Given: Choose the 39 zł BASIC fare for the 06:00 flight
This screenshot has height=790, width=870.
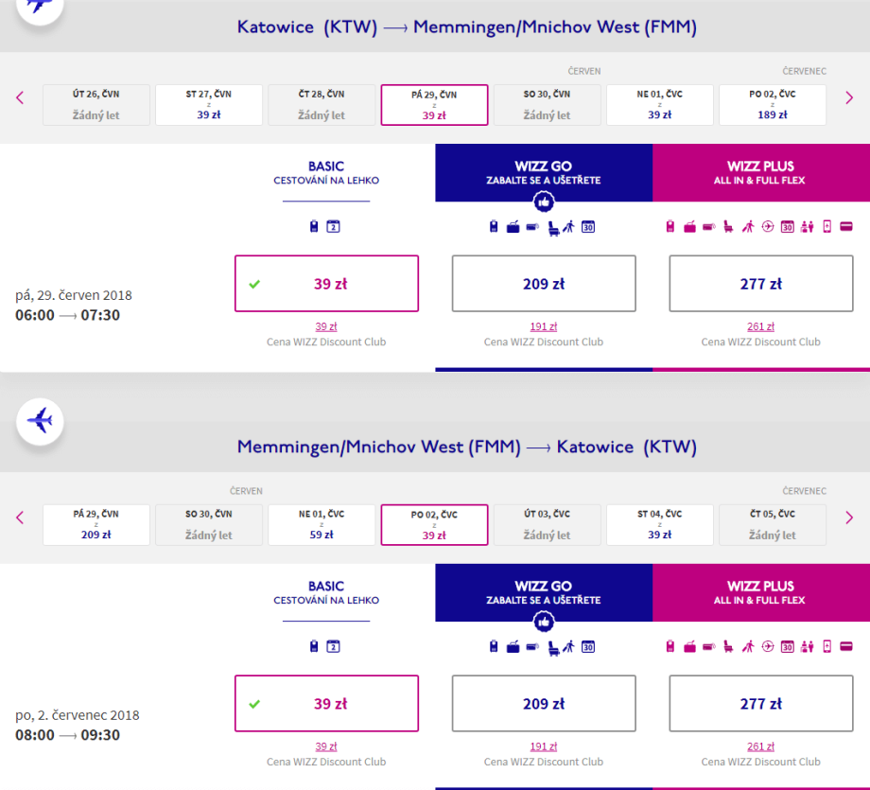Looking at the screenshot, I should pyautogui.click(x=326, y=284).
